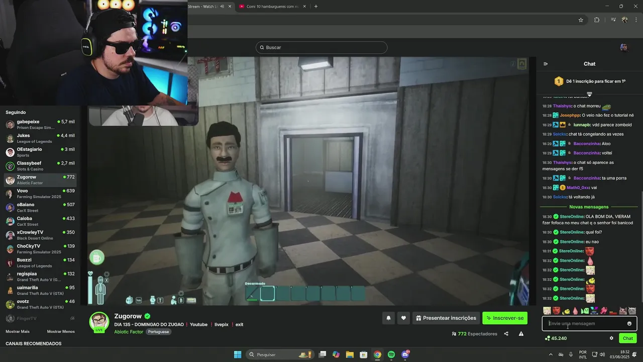
Task: Mute the stream tab audio icon
Action: click(222, 7)
